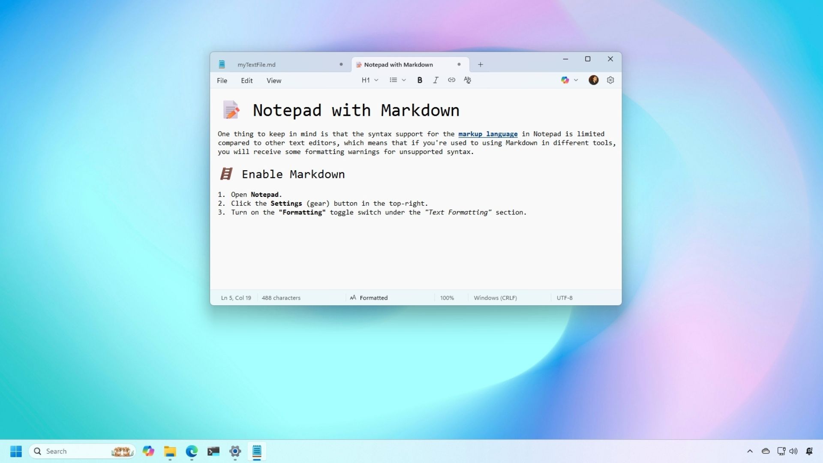
Task: Click the 488 characters count
Action: [281, 298]
